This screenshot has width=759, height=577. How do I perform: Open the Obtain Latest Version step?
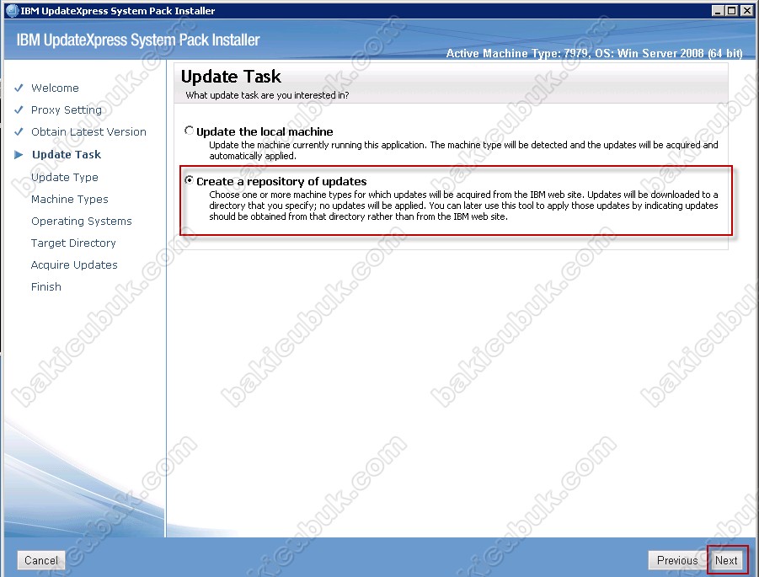(x=88, y=131)
